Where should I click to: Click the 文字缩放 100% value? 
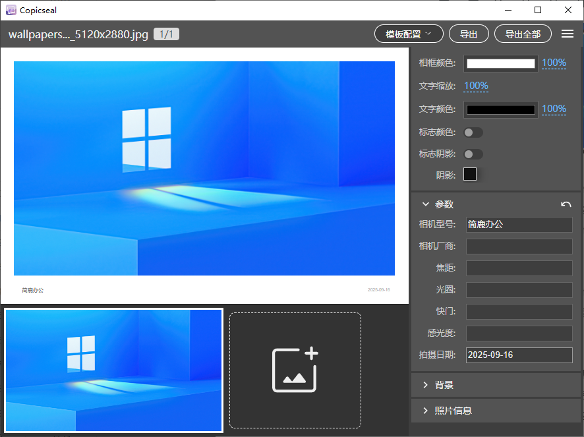[x=476, y=86]
